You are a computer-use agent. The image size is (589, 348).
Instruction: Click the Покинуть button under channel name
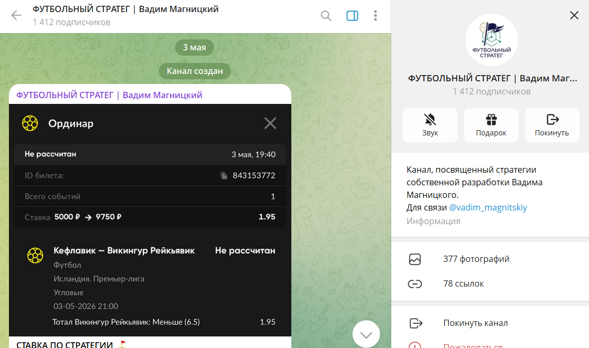(x=552, y=125)
